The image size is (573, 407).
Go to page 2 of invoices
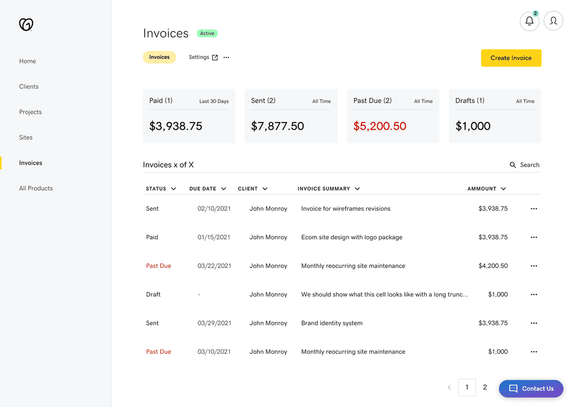485,387
